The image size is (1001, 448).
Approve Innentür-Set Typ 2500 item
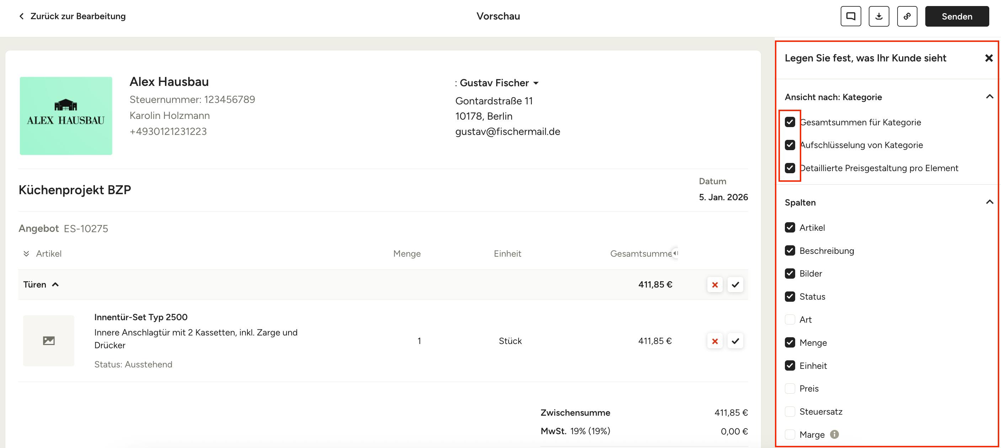pyautogui.click(x=735, y=341)
